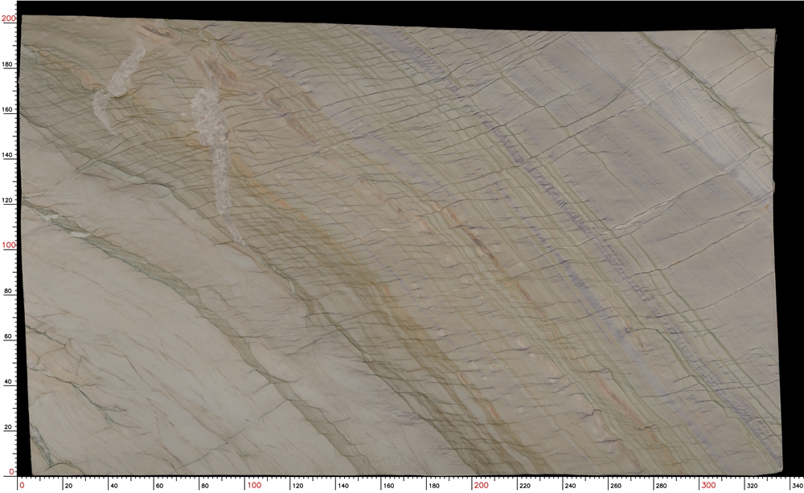Image resolution: width=804 pixels, height=493 pixels.
Task: Select the red 0 label on vertical ruler
Action: [12, 471]
